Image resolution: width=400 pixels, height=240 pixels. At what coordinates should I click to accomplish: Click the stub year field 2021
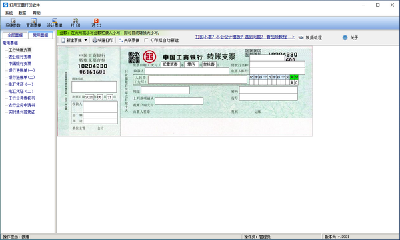89,97
